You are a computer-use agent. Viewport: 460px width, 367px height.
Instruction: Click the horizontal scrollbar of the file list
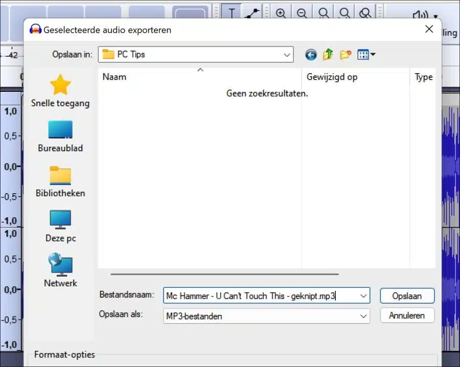click(x=224, y=274)
